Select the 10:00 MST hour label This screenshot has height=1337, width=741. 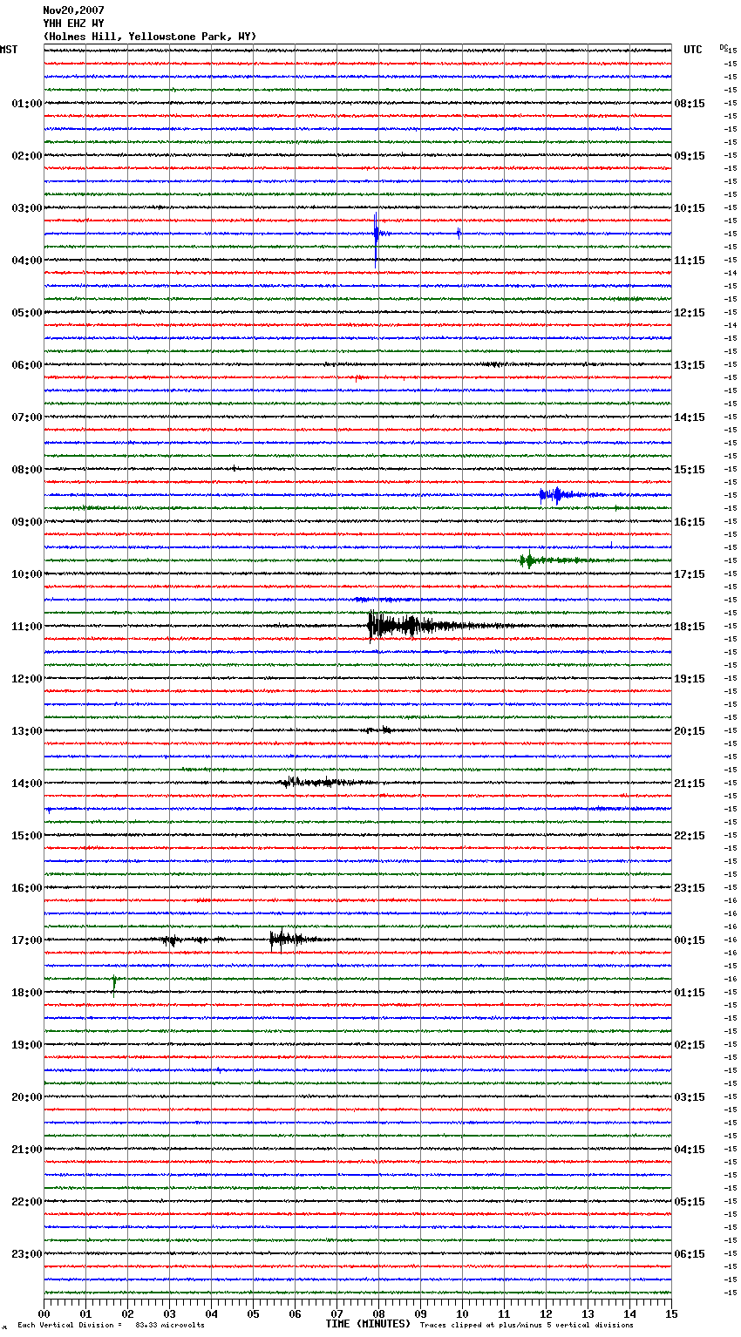click(x=26, y=574)
